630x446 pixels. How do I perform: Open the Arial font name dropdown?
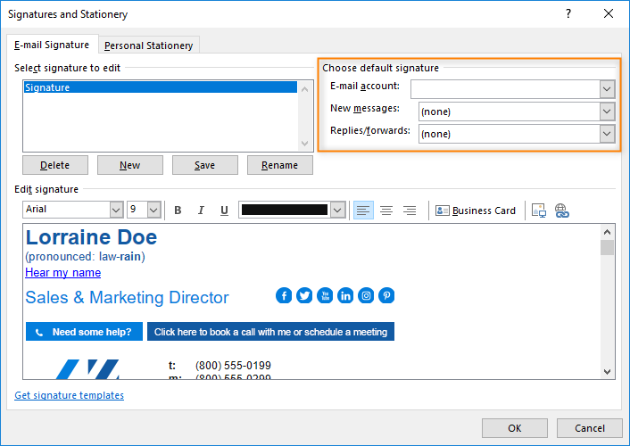(x=116, y=210)
